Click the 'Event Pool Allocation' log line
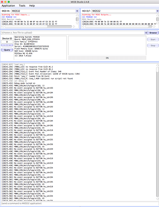Viewport: 159px width, 207px height. pos(41,74)
